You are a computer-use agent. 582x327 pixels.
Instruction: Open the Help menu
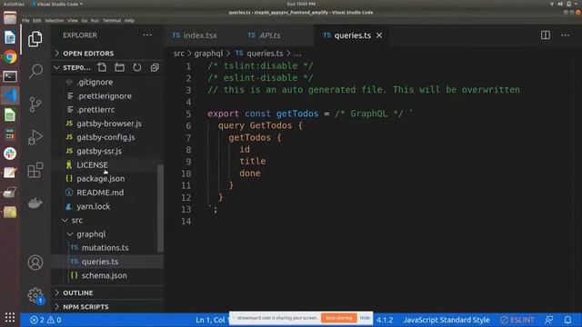pos(129,20)
